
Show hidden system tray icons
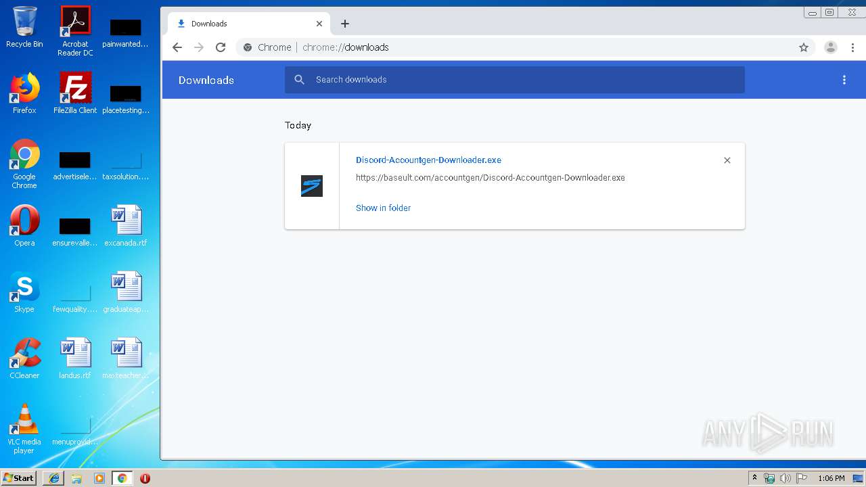(x=755, y=478)
